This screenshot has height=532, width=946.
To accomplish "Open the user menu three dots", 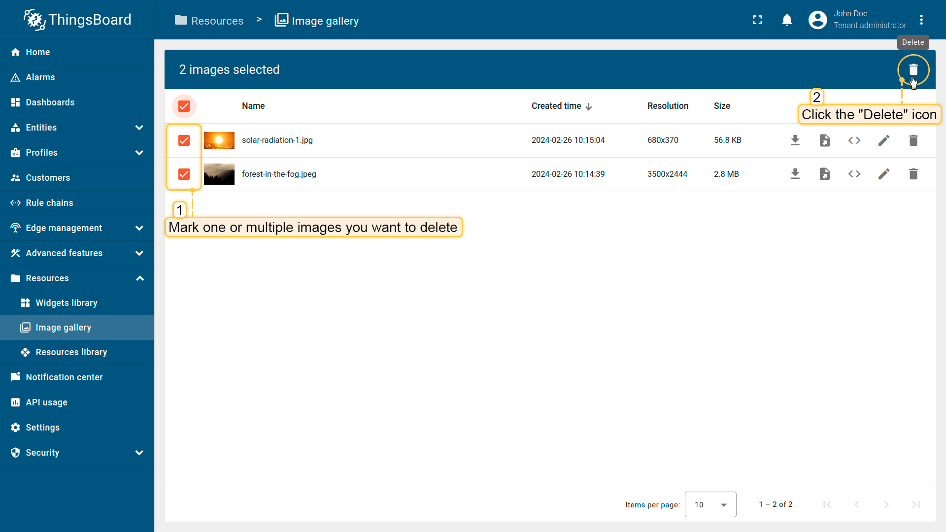I will pyautogui.click(x=921, y=20).
